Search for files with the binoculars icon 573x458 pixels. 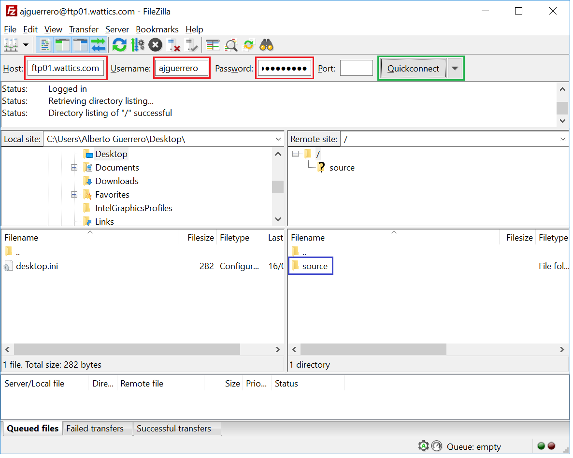[267, 45]
